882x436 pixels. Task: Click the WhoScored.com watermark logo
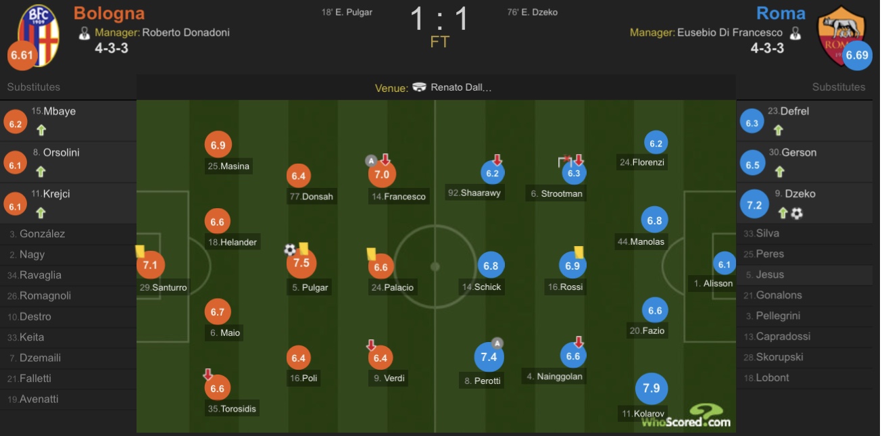pyautogui.click(x=685, y=416)
